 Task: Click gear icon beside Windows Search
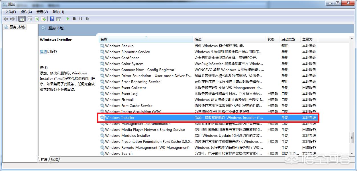tap(102, 153)
